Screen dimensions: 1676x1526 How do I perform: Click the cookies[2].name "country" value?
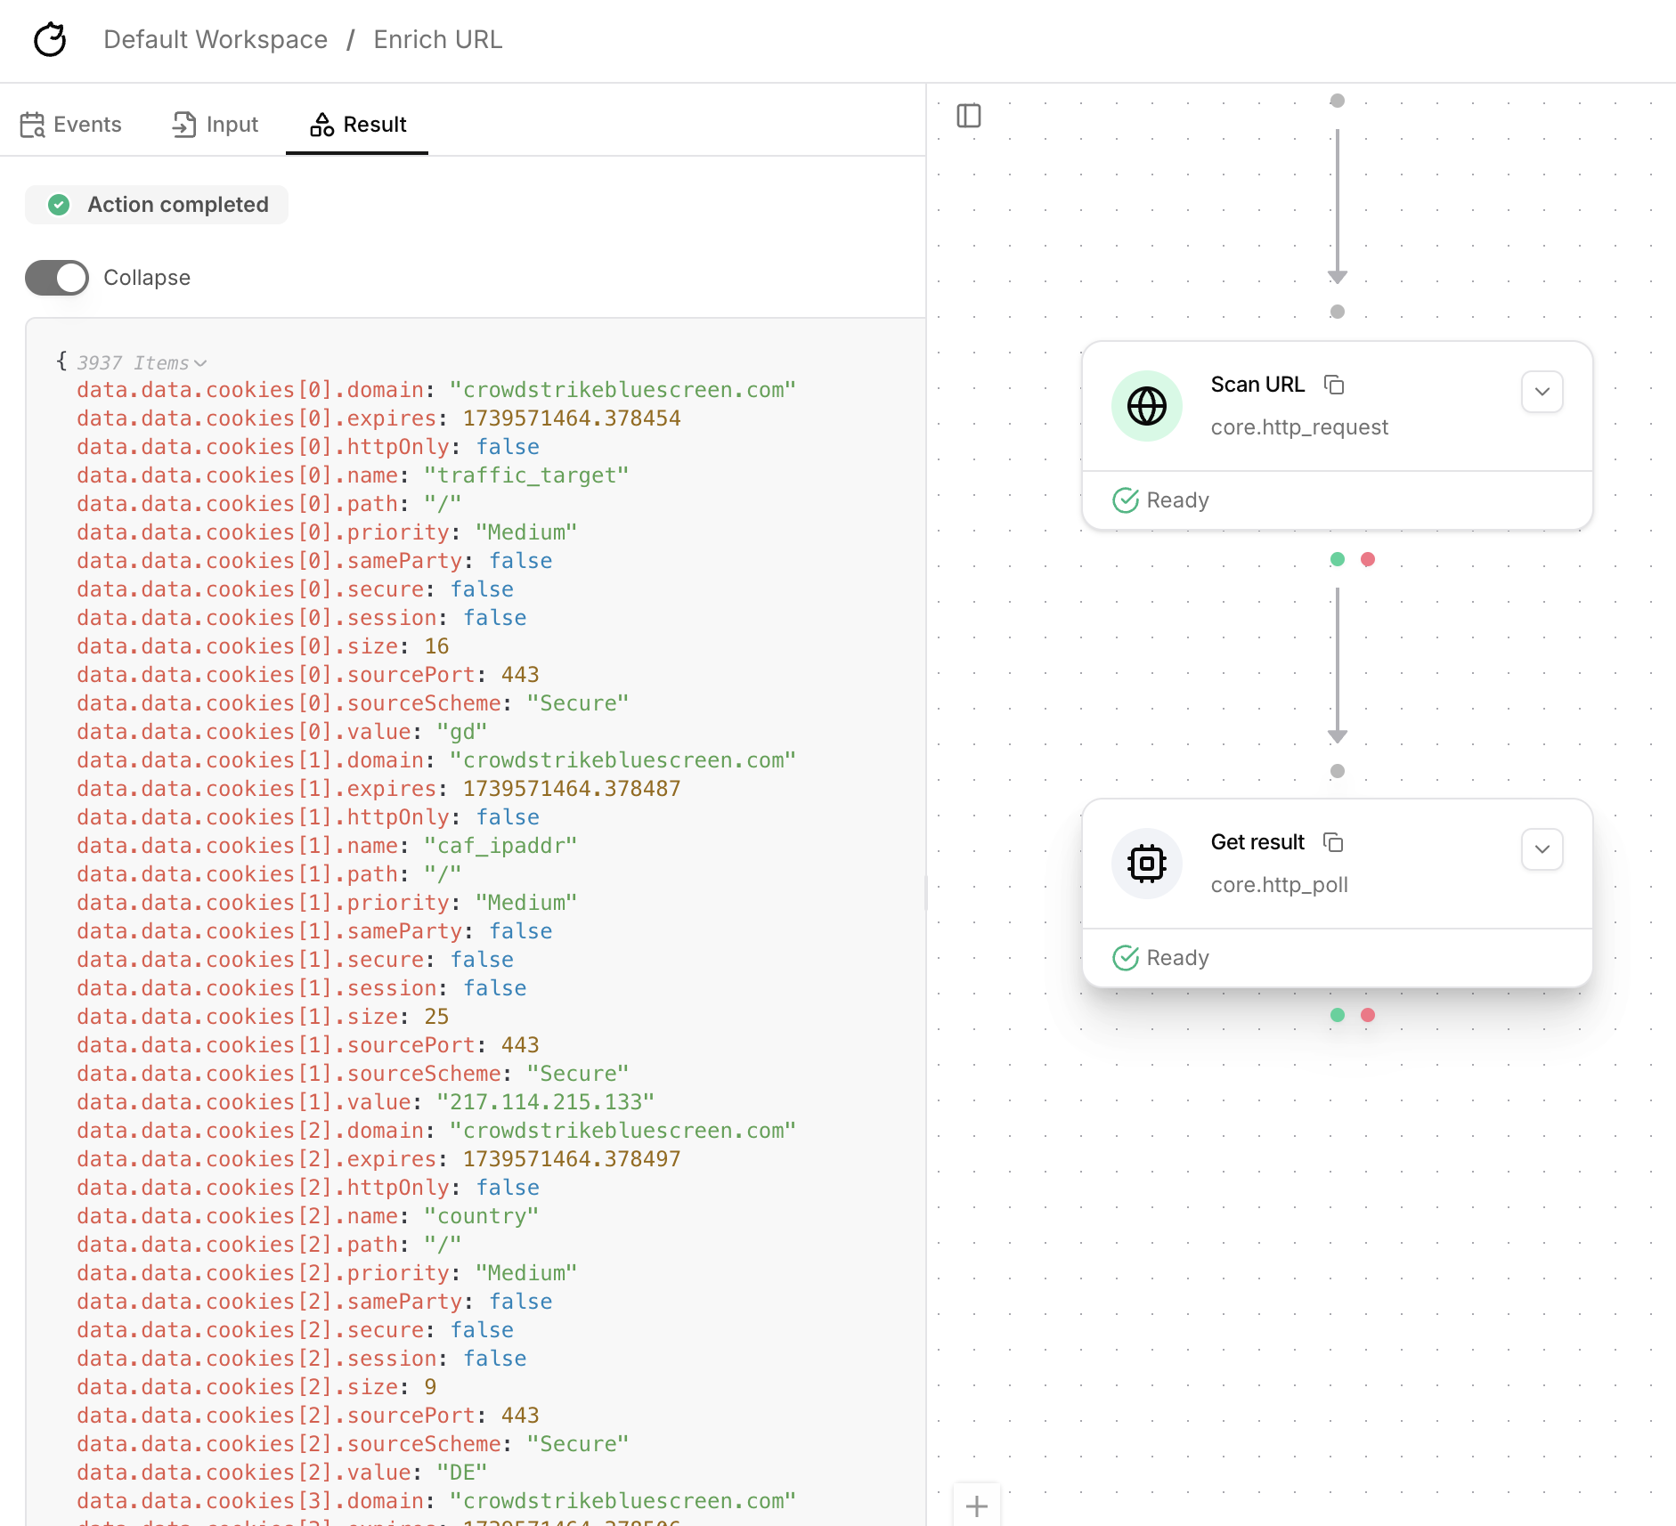[x=482, y=1216]
